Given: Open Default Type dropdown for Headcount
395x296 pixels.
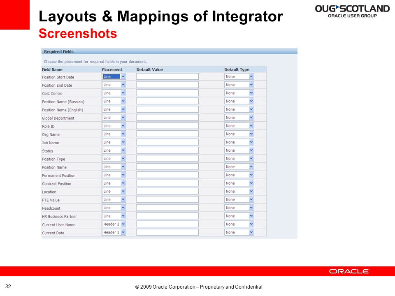Looking at the screenshot, I should (x=239, y=208).
